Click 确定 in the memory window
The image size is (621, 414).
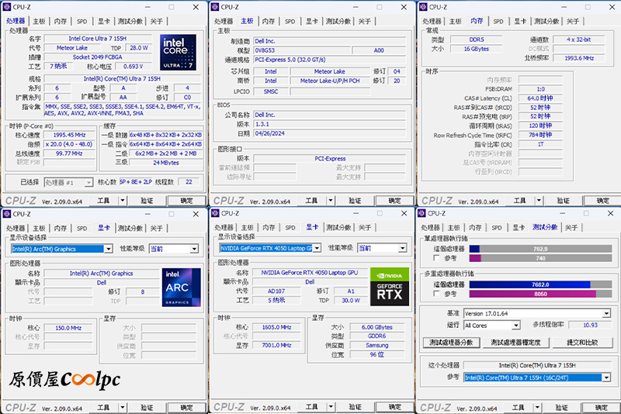click(603, 201)
